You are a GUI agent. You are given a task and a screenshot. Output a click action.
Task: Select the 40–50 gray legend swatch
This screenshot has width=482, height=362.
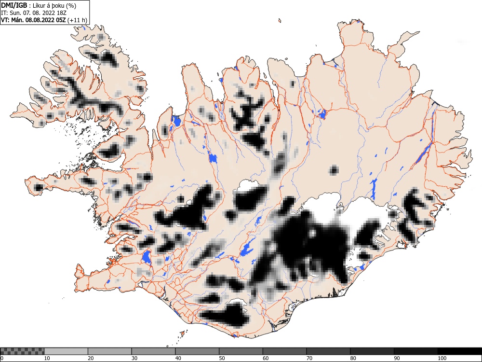tap(197, 351)
